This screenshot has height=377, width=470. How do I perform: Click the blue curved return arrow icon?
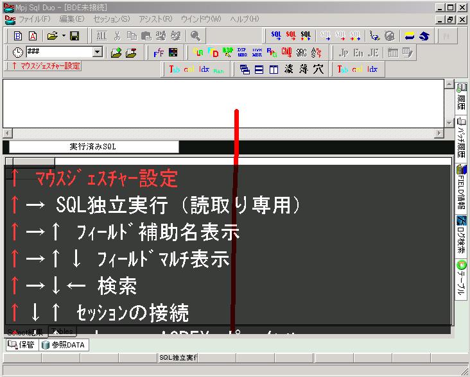click(x=424, y=36)
